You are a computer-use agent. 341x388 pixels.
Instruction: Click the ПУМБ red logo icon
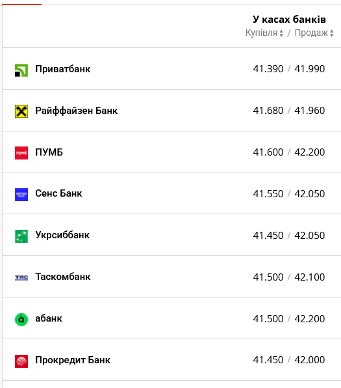[x=21, y=153]
